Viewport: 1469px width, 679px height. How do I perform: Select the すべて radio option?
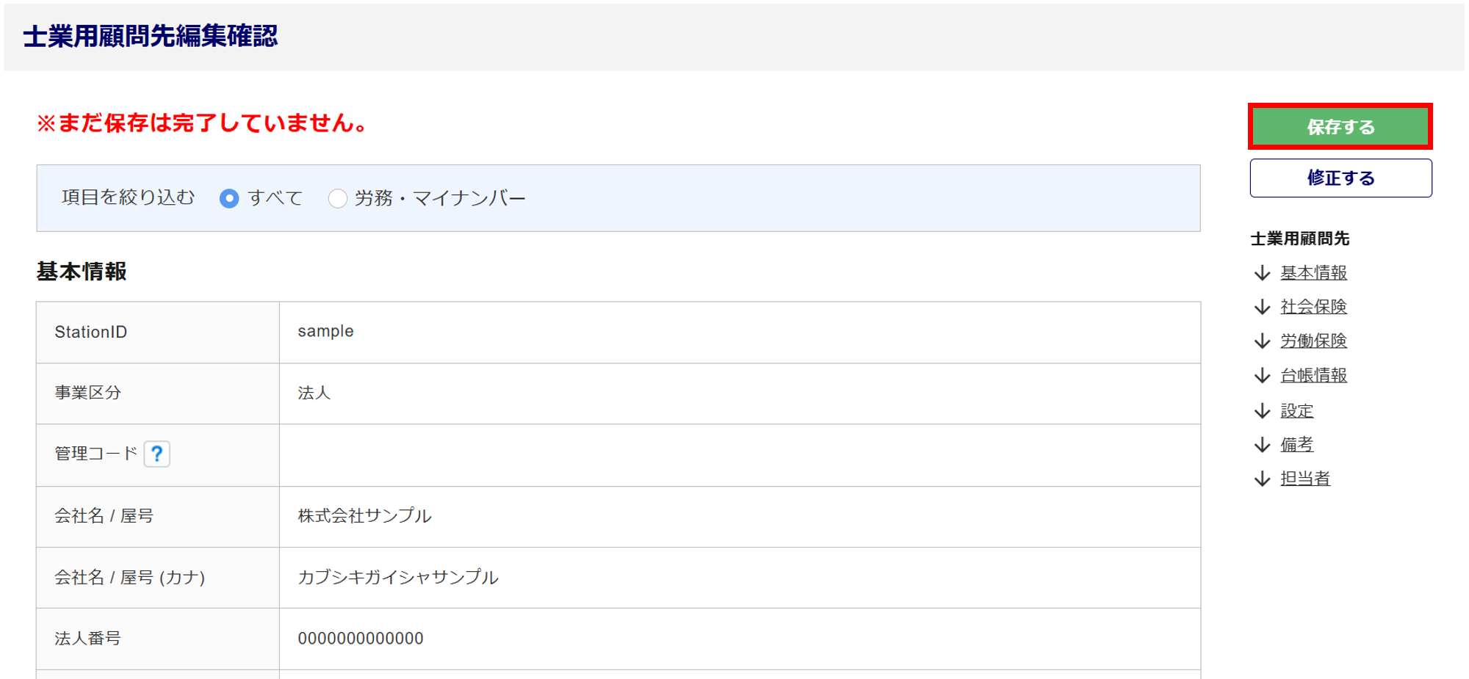229,198
